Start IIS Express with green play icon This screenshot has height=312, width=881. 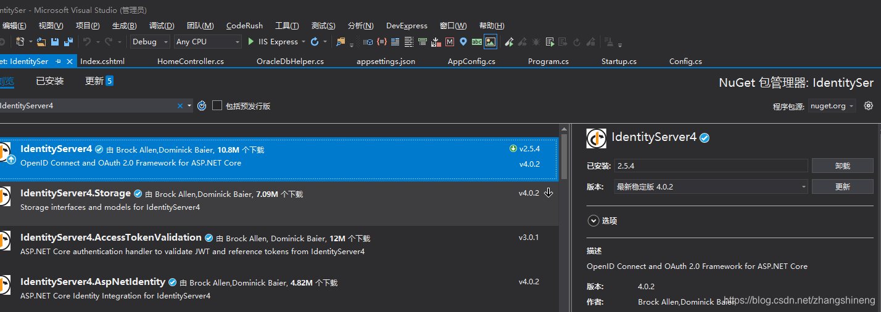(x=251, y=42)
